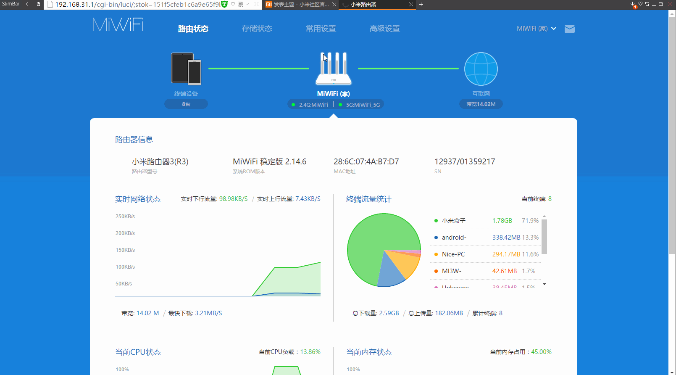The image size is (676, 375).
Task: Click the 1.78GB traffic value
Action: point(502,221)
